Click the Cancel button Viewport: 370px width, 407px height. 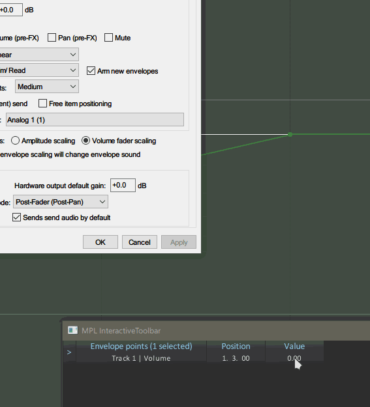(x=140, y=242)
